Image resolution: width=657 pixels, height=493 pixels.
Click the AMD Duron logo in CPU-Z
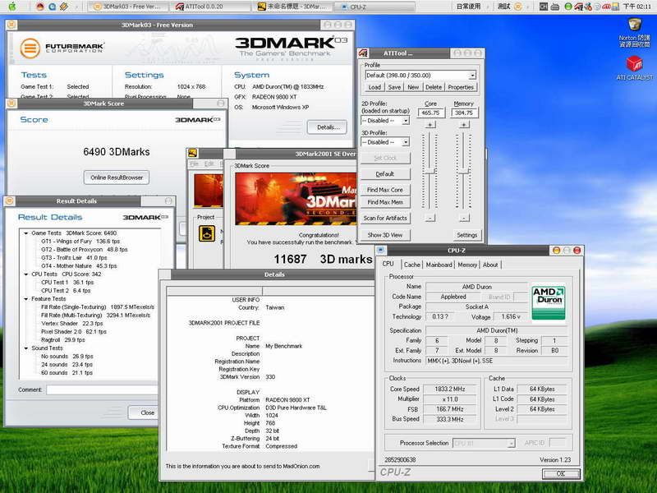(548, 302)
